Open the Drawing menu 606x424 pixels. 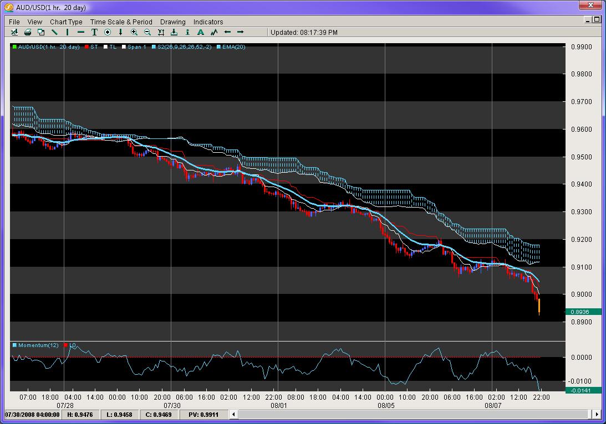(172, 22)
